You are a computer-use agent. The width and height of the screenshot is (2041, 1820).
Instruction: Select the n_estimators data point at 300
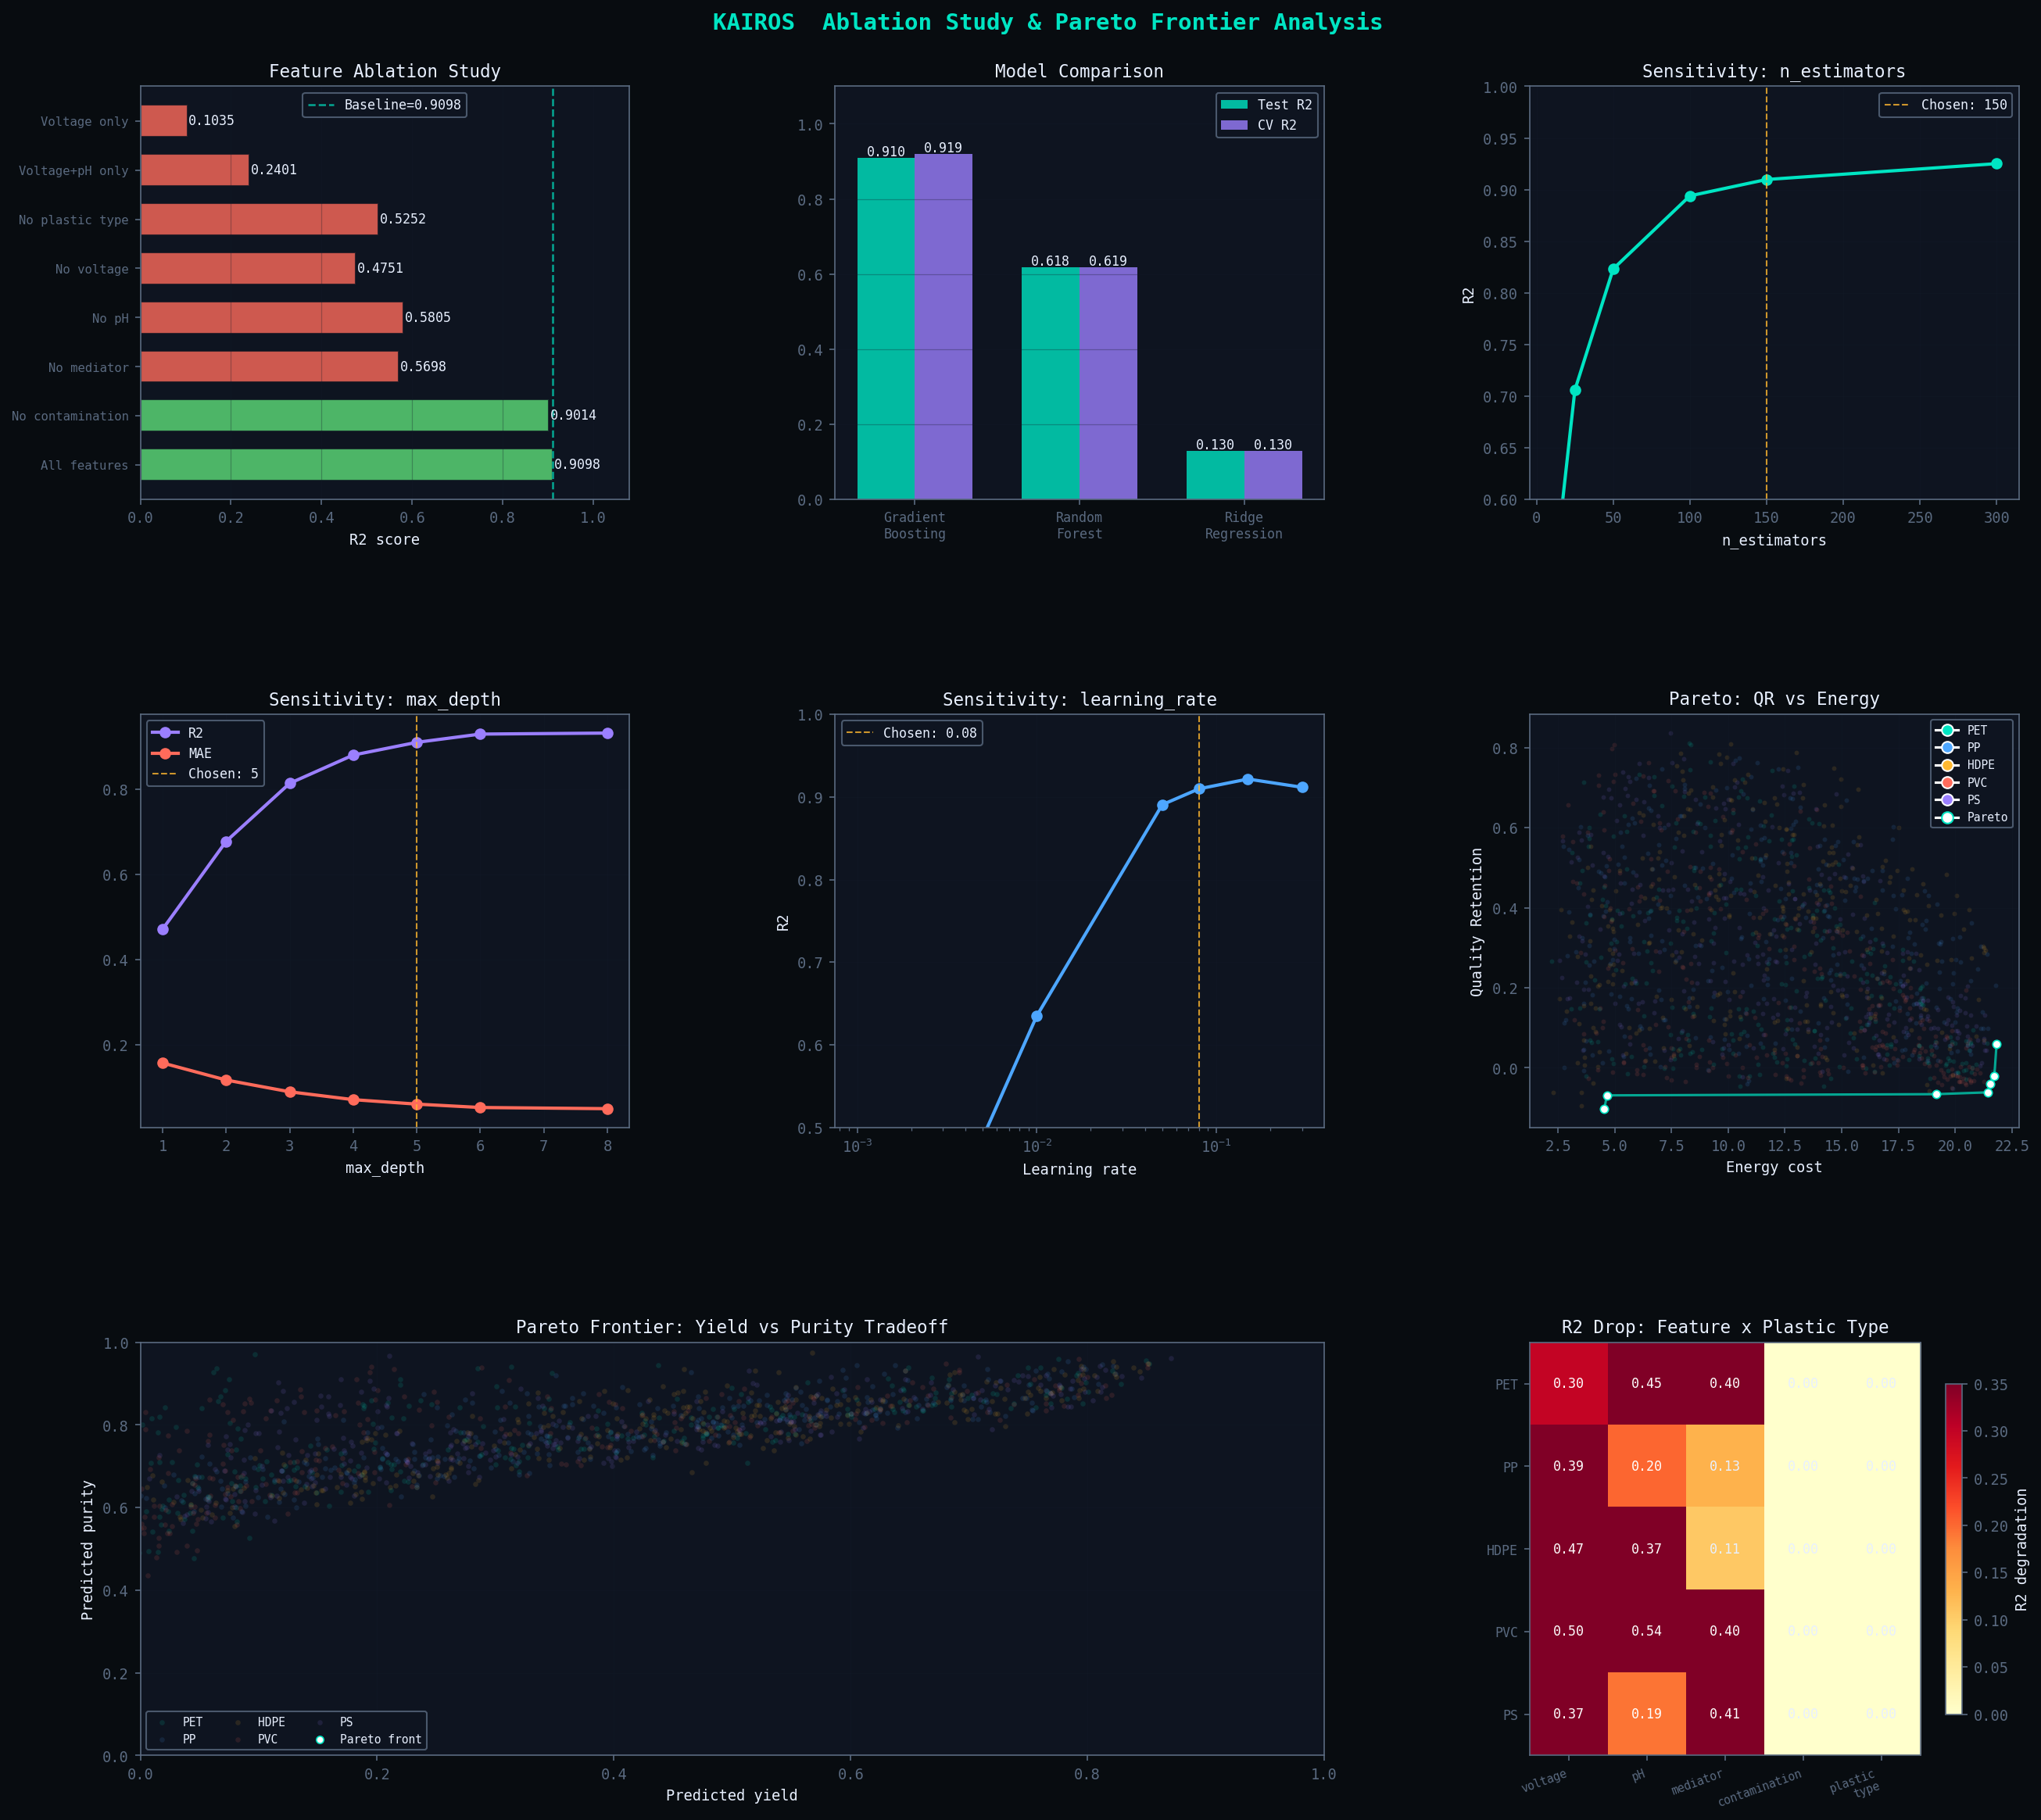1996,164
